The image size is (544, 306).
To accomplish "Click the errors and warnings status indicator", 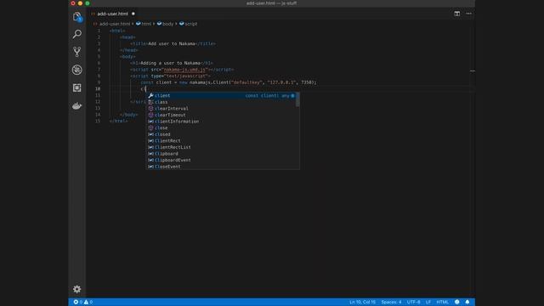I will coord(83,302).
